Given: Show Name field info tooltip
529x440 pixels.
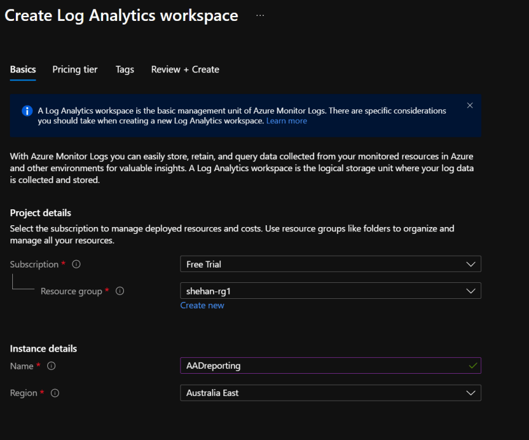Looking at the screenshot, I should (52, 366).
